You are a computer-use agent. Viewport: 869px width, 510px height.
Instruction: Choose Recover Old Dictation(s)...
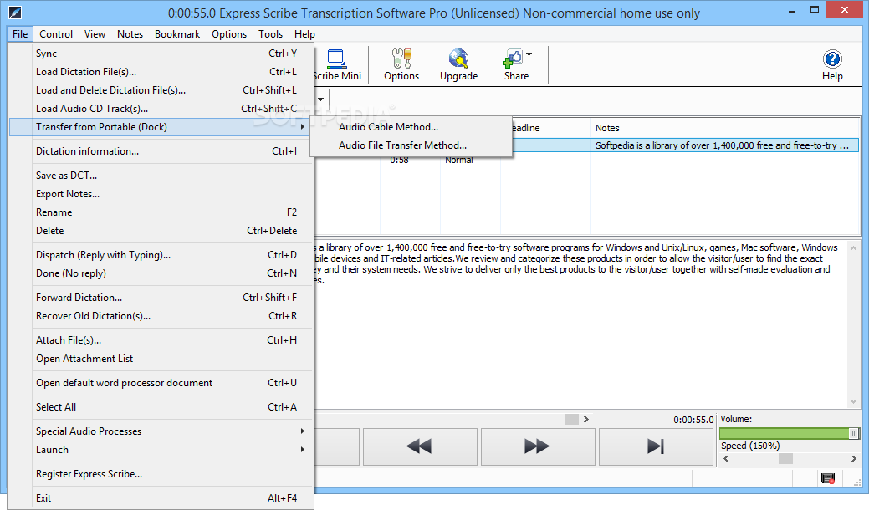click(161, 316)
